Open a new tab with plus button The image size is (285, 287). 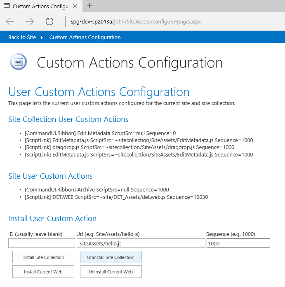click(x=90, y=6)
